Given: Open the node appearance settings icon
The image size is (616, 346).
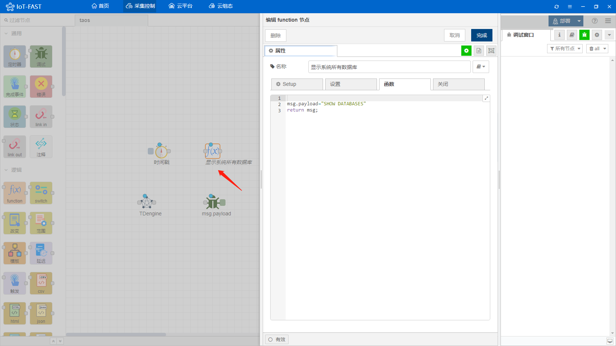Looking at the screenshot, I should 491,51.
